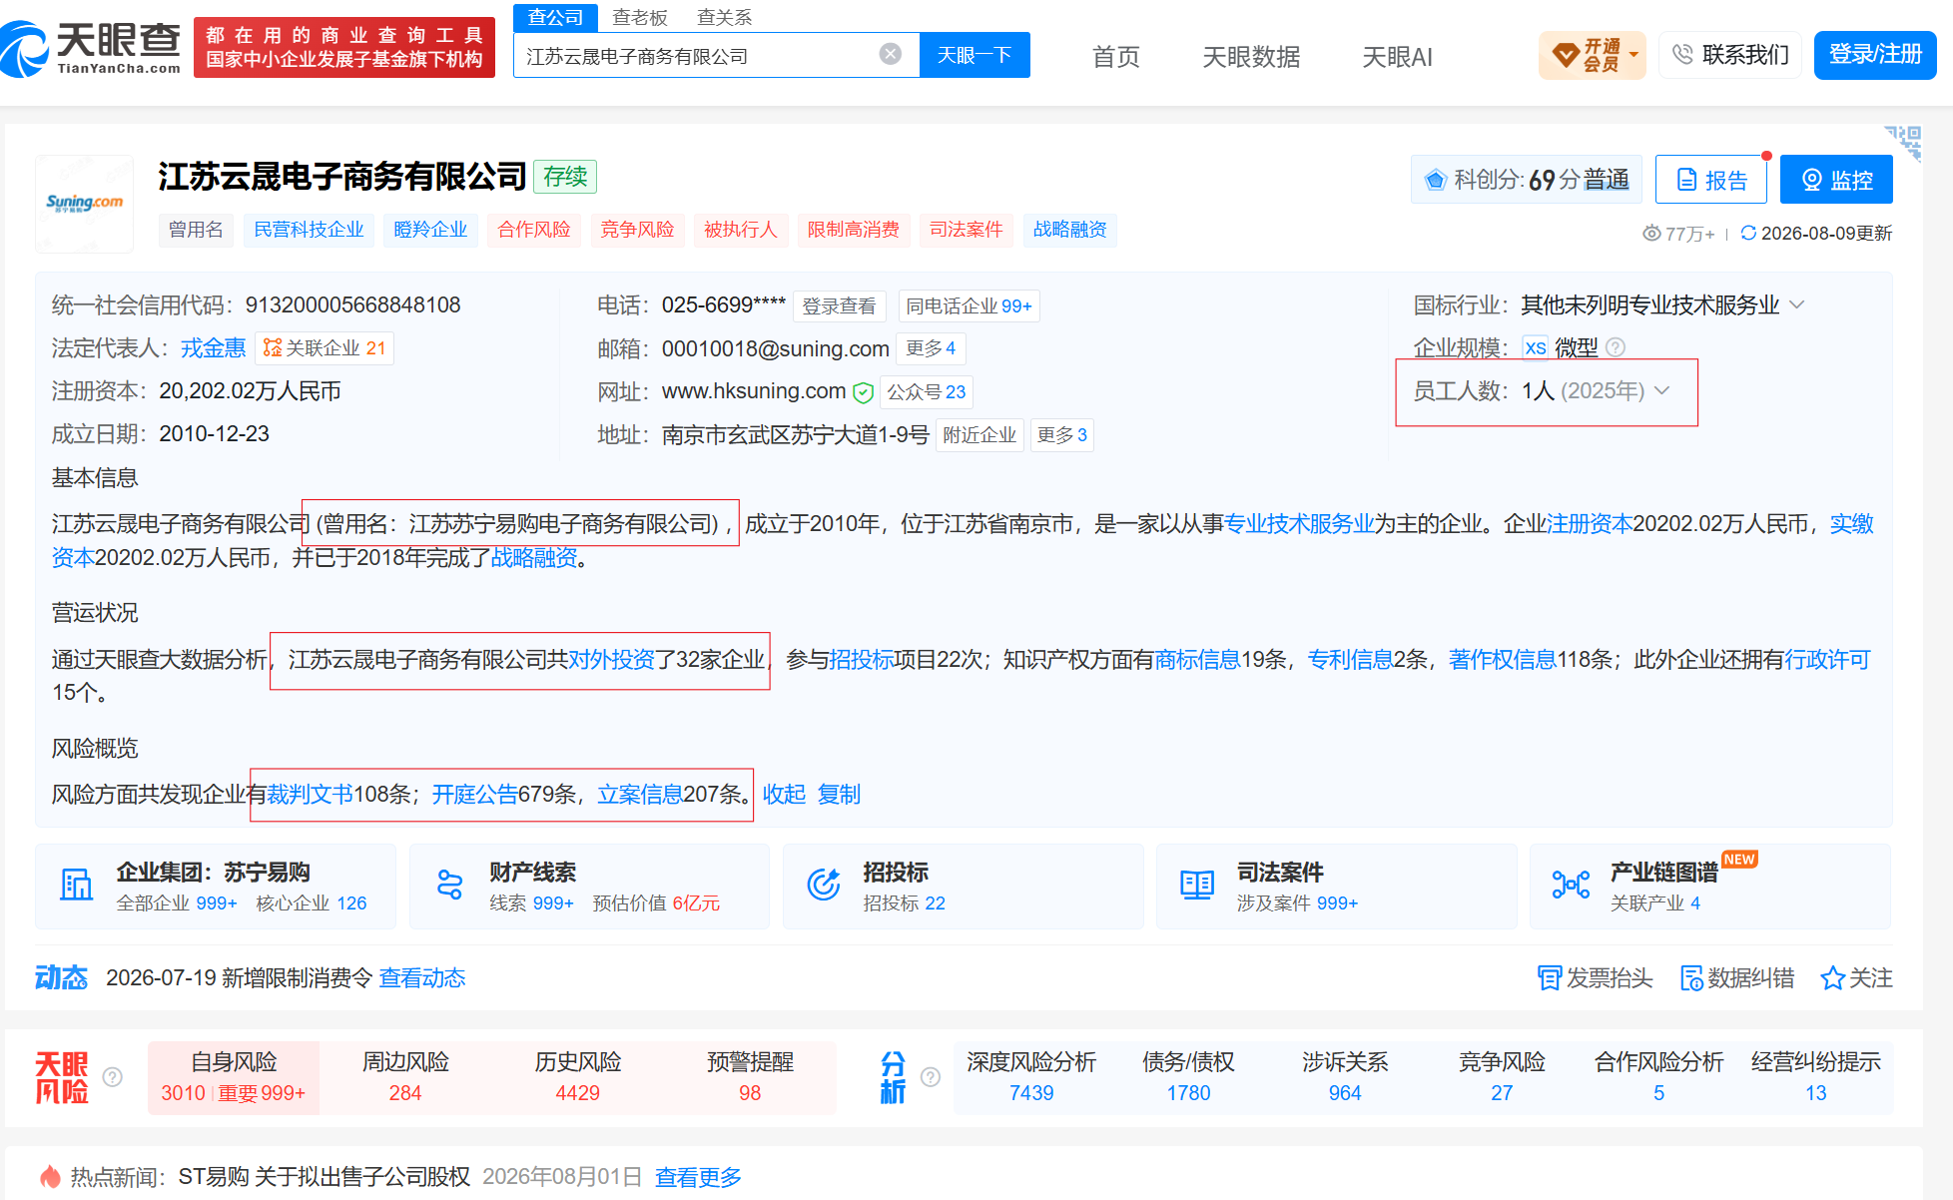
Task: Open 经营纠纷提示 13 entry
Action: point(1815,1077)
